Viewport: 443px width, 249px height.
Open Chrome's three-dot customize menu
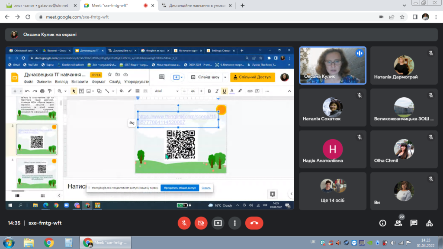click(436, 17)
